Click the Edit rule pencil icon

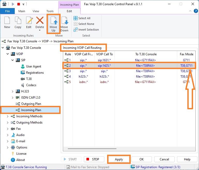coord(29,20)
